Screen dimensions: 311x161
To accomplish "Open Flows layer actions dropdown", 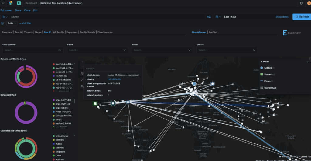I will 272,81.
